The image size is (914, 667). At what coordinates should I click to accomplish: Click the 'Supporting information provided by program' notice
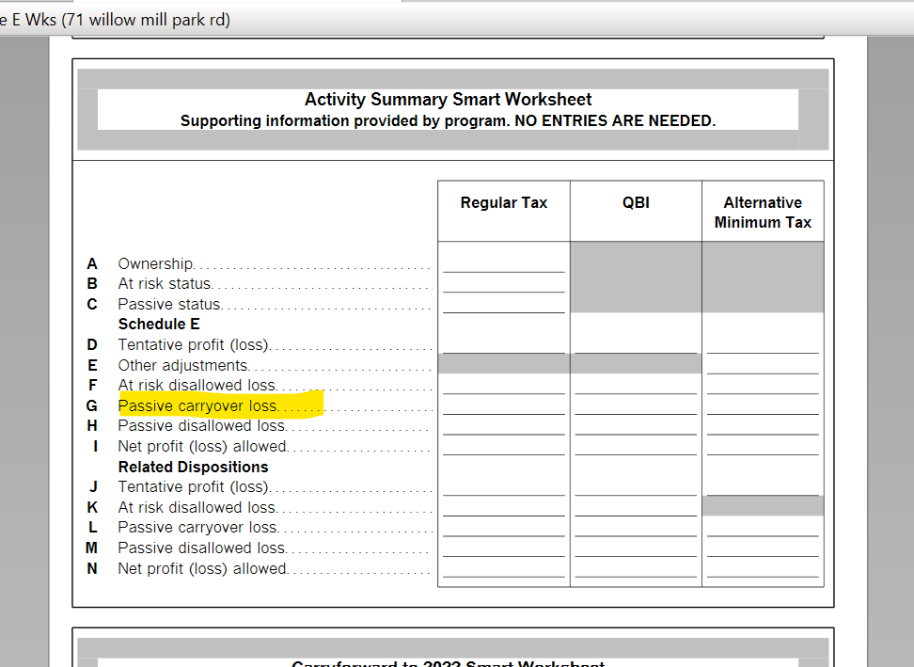448,120
